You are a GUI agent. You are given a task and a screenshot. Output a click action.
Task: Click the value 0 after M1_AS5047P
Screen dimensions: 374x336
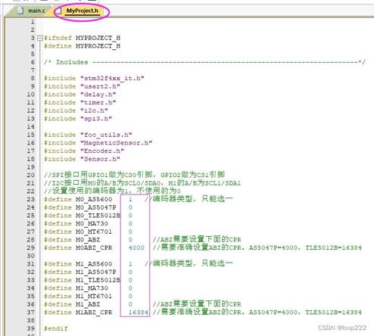(x=130, y=272)
